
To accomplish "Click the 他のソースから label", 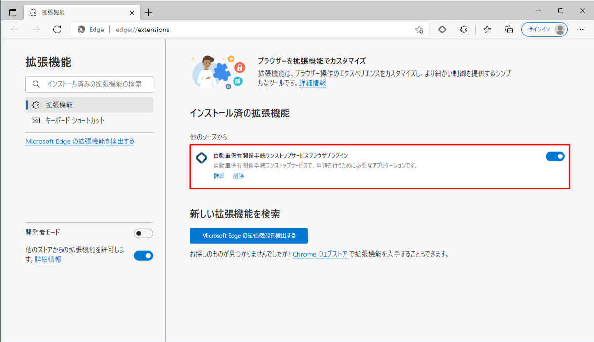I will (208, 138).
